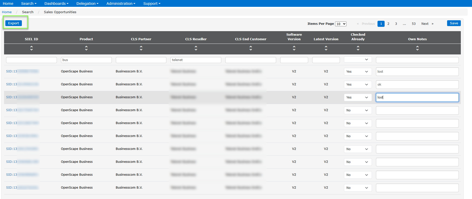Viewport: 472px width, 199px height.
Task: Open the Checked dropdown in the sixth row
Action: pyautogui.click(x=358, y=136)
